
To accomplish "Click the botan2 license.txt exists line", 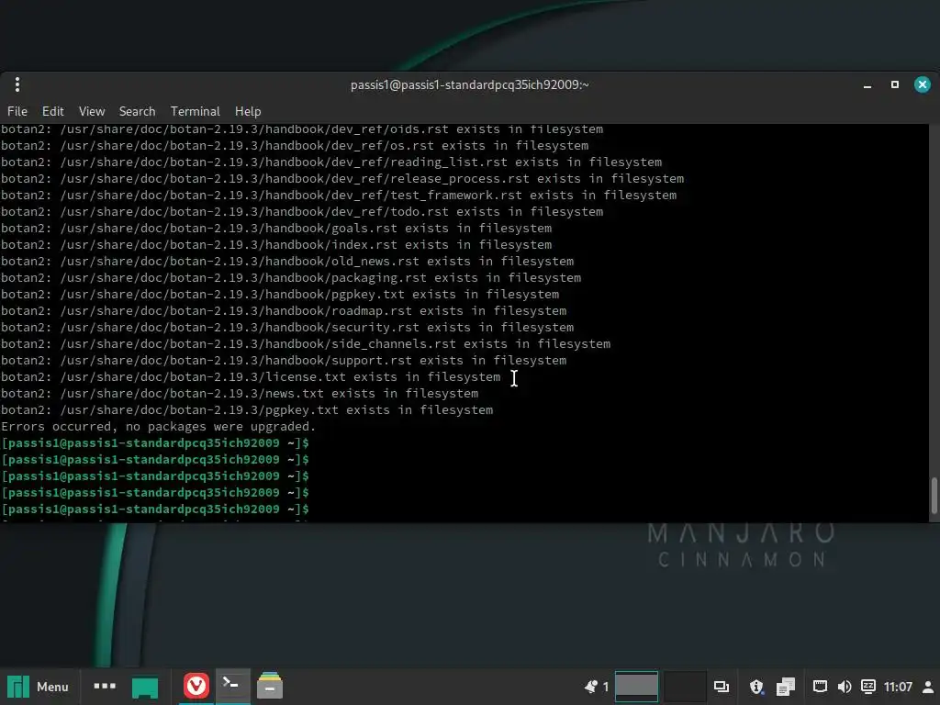I will click(251, 377).
